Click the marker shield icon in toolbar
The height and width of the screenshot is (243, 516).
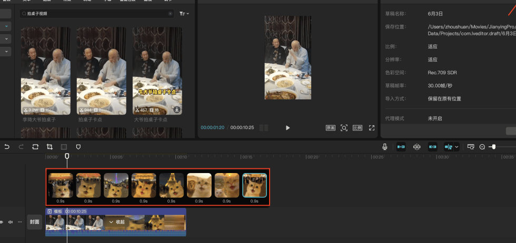coord(78,147)
